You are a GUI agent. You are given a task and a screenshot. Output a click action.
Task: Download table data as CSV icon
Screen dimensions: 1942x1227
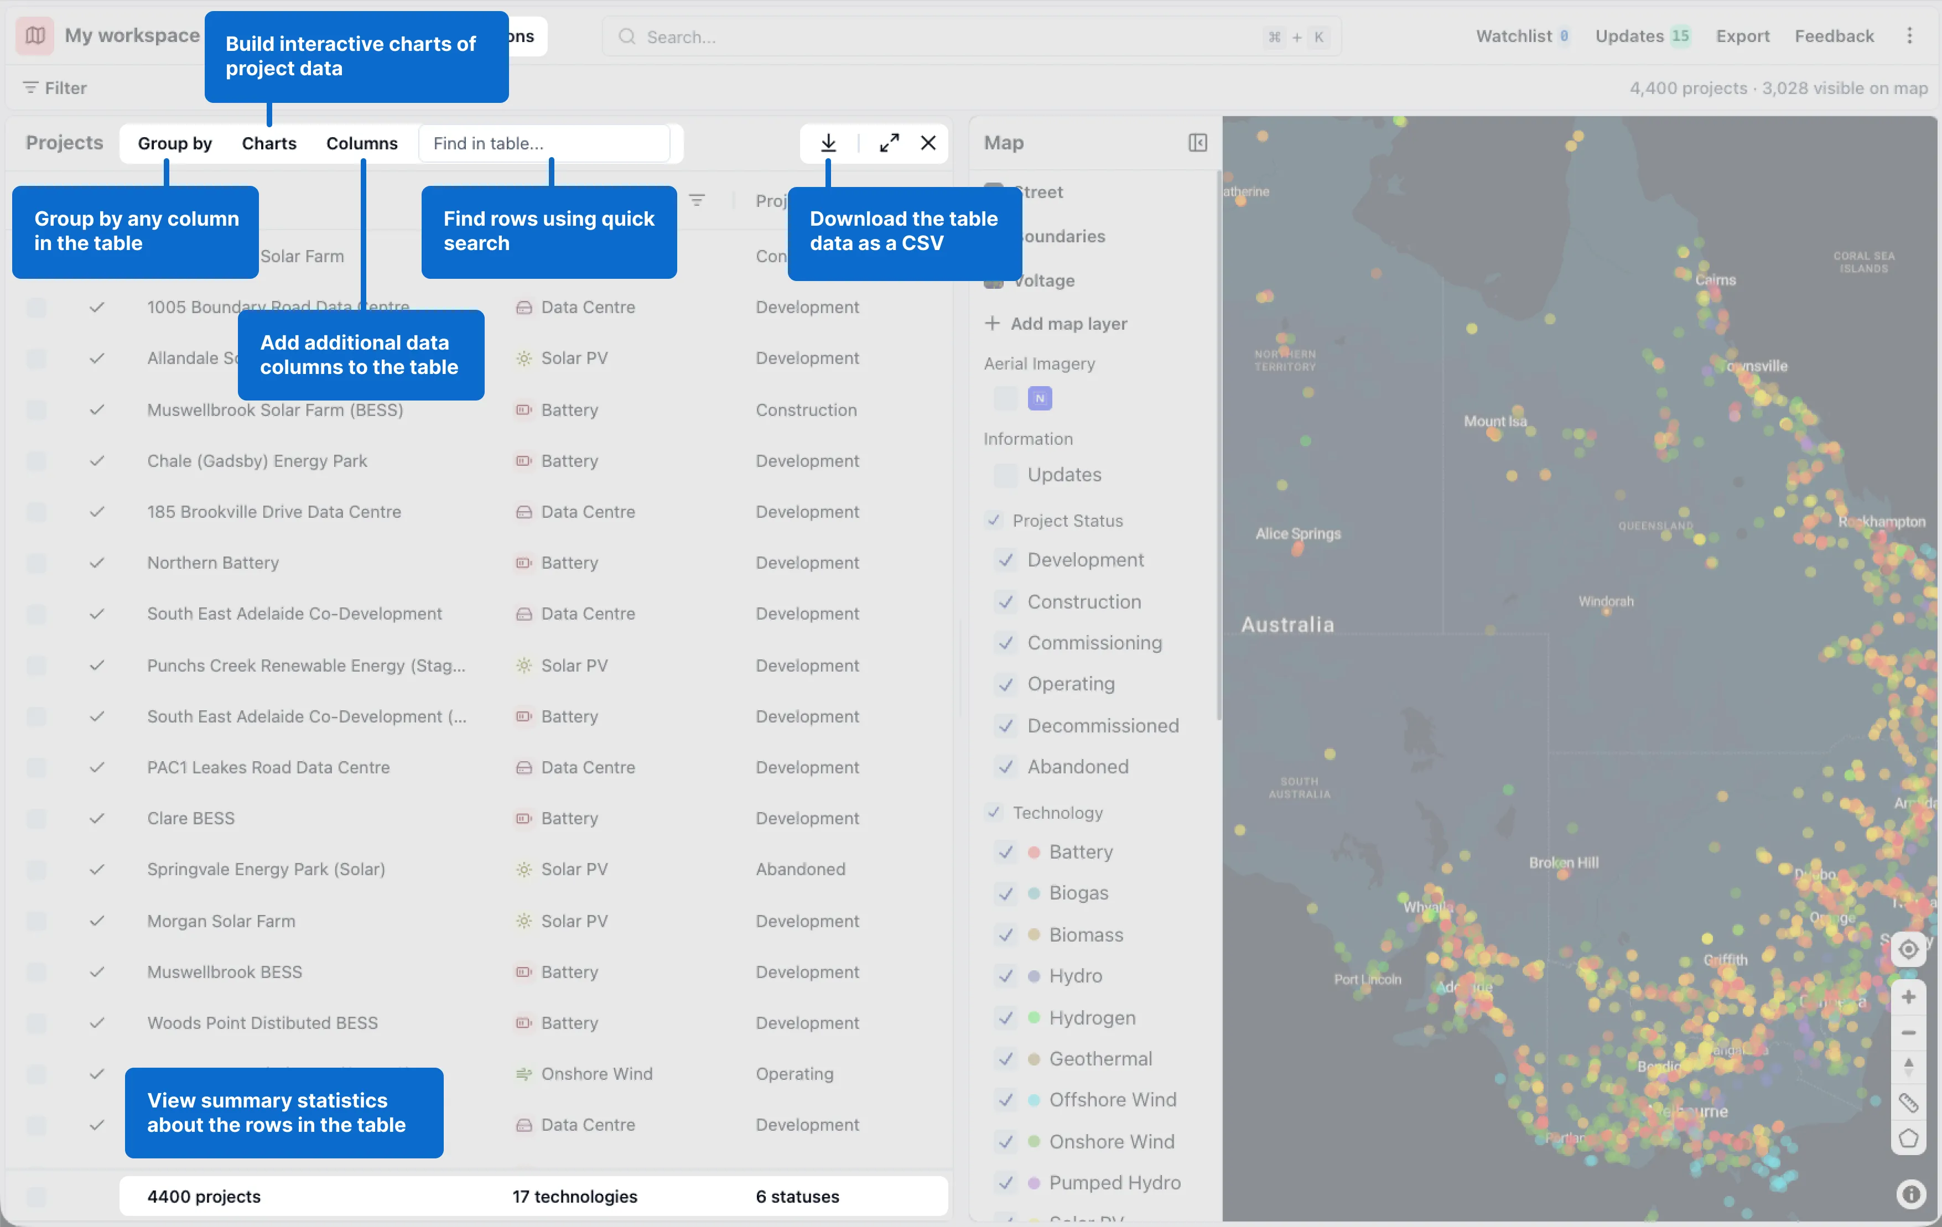pyautogui.click(x=828, y=143)
